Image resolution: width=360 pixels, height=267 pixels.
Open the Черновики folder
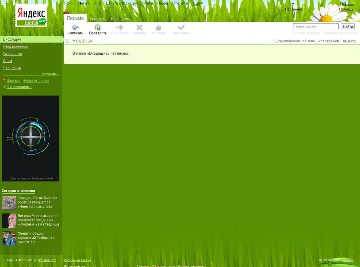(x=12, y=68)
